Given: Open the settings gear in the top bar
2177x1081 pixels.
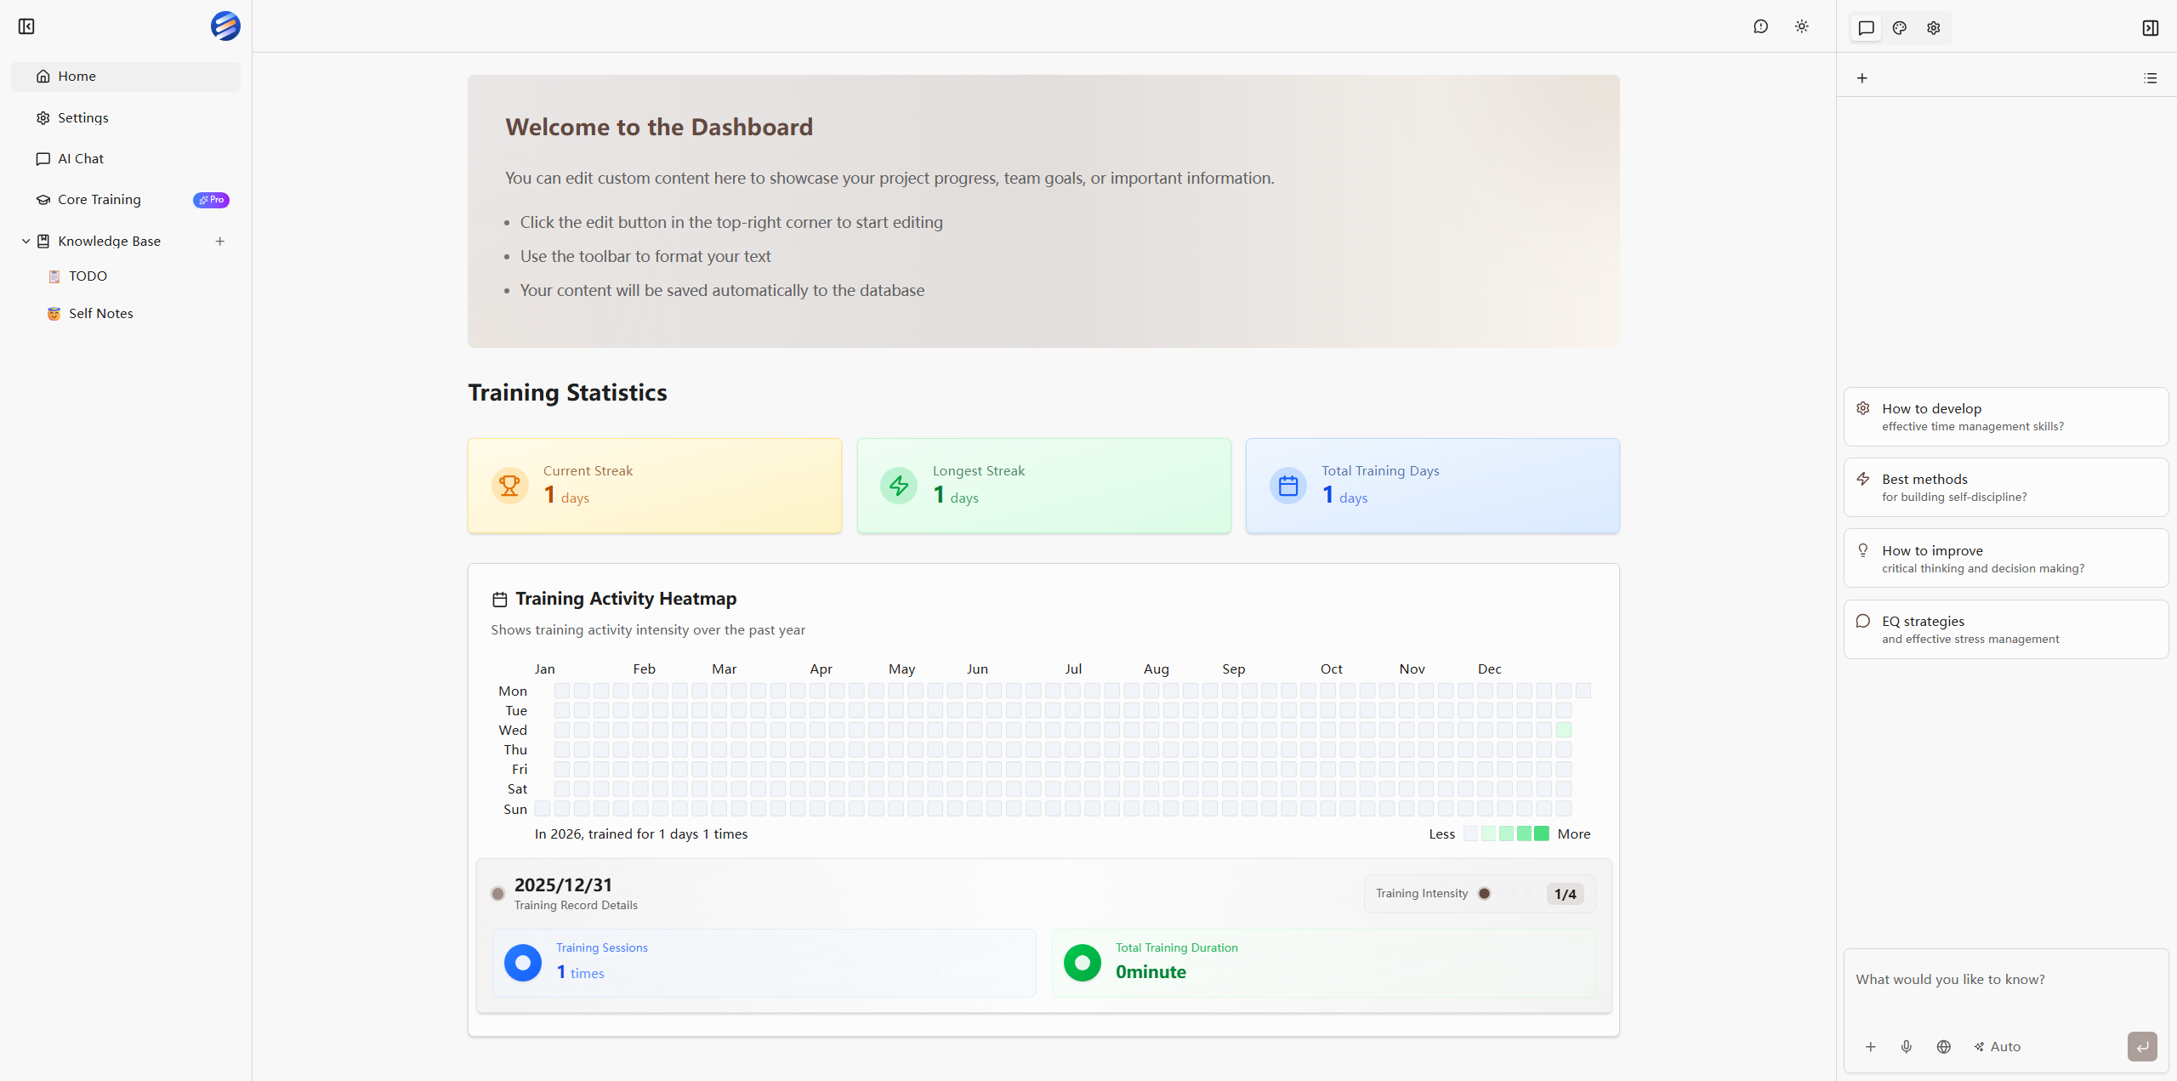Looking at the screenshot, I should [1933, 27].
